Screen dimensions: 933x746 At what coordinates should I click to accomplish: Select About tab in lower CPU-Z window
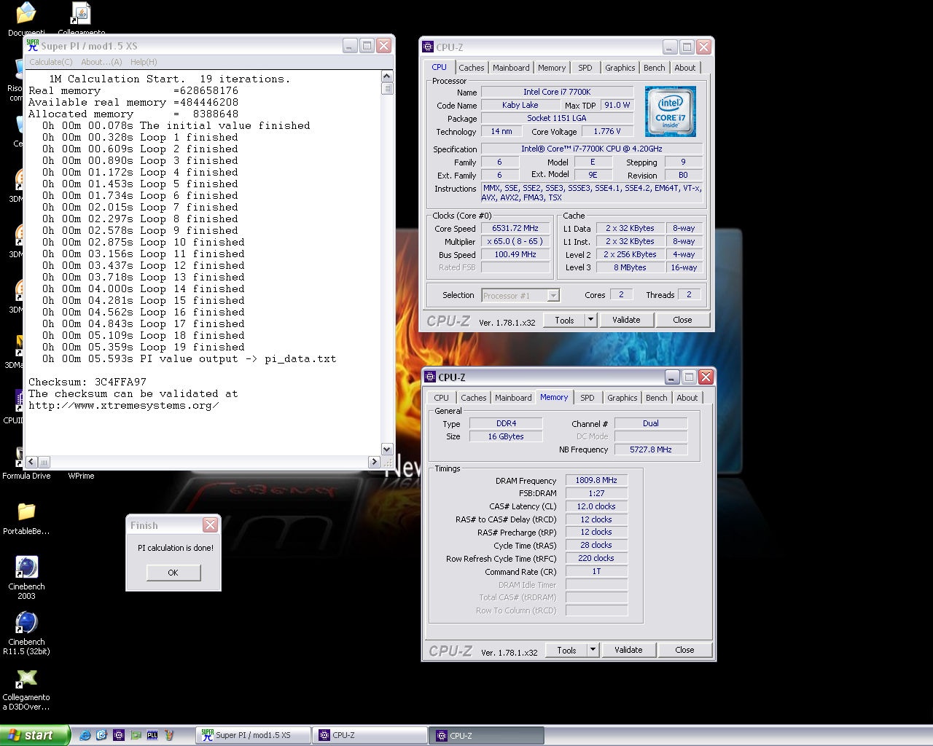click(687, 398)
